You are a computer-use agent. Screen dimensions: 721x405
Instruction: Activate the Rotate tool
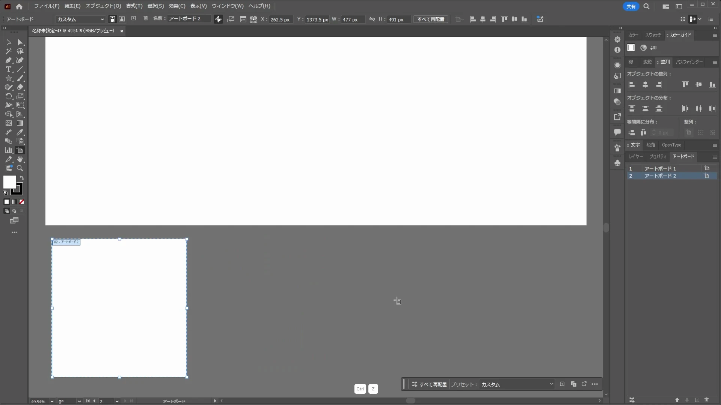9,96
